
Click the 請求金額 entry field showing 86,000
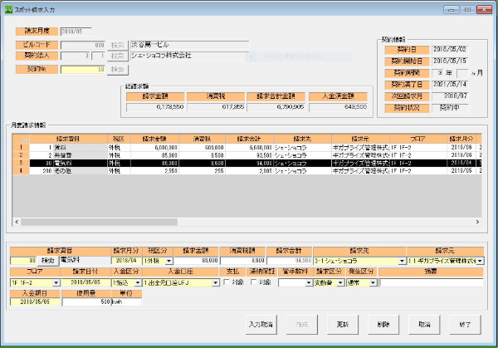(196, 261)
